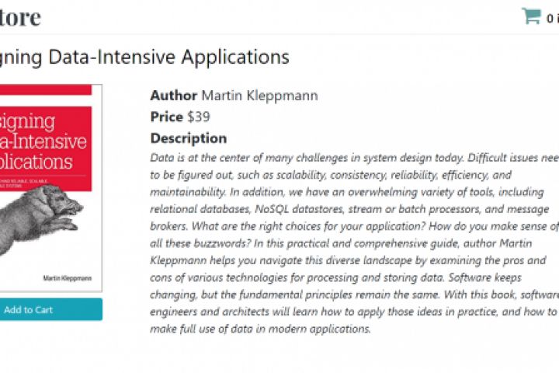Go to the bookstore home logo
This screenshot has width=559, height=373.
(x=20, y=17)
